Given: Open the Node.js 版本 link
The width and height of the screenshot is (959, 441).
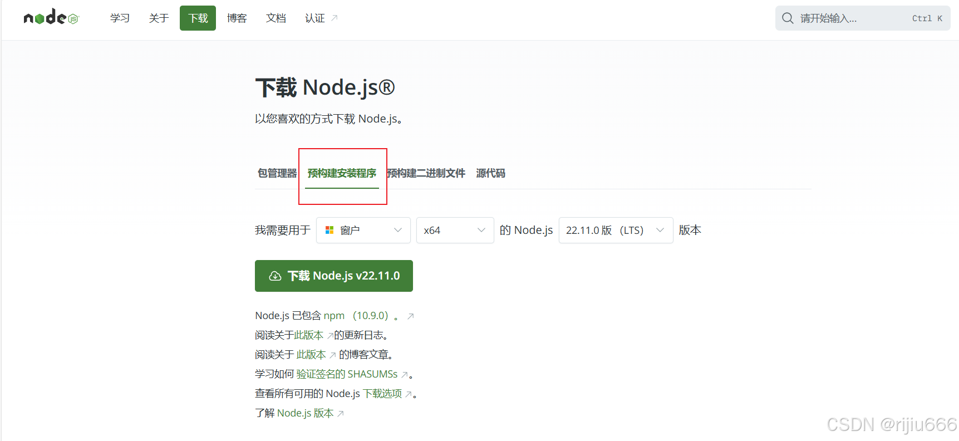Looking at the screenshot, I should [x=305, y=413].
